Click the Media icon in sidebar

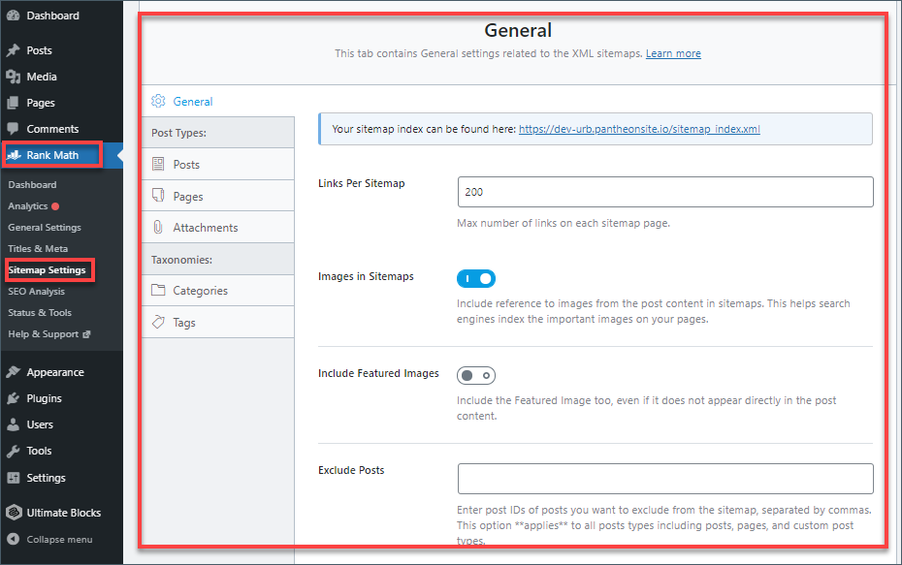coord(13,77)
